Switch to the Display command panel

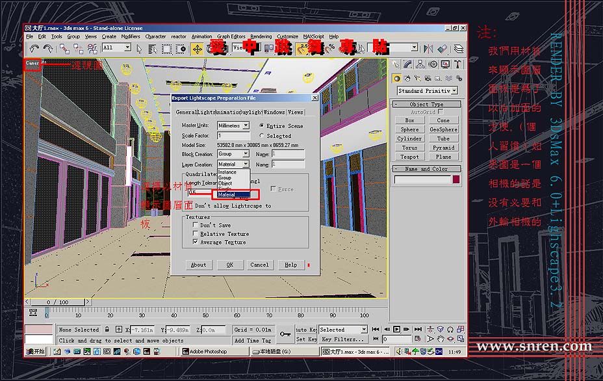point(445,64)
